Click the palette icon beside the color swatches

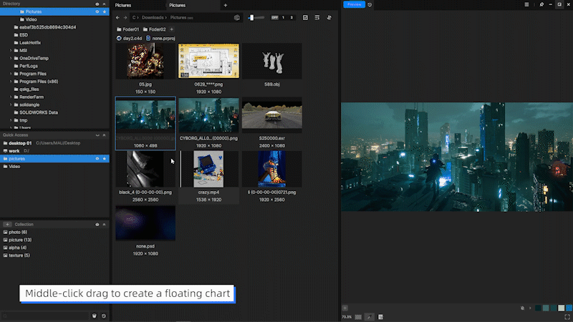522,308
